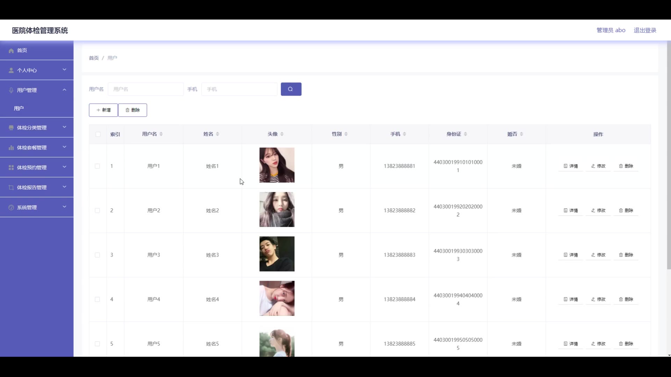Click 修改 for 用户4 row
The image size is (671, 377).
coord(598,299)
